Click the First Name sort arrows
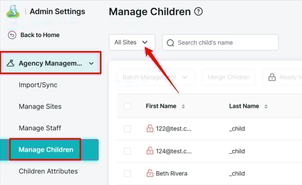302x185 pixels. [183, 107]
